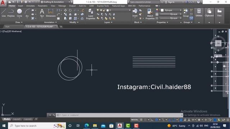
Task: Insert a Table from Annotation panel
Action: 58,18
